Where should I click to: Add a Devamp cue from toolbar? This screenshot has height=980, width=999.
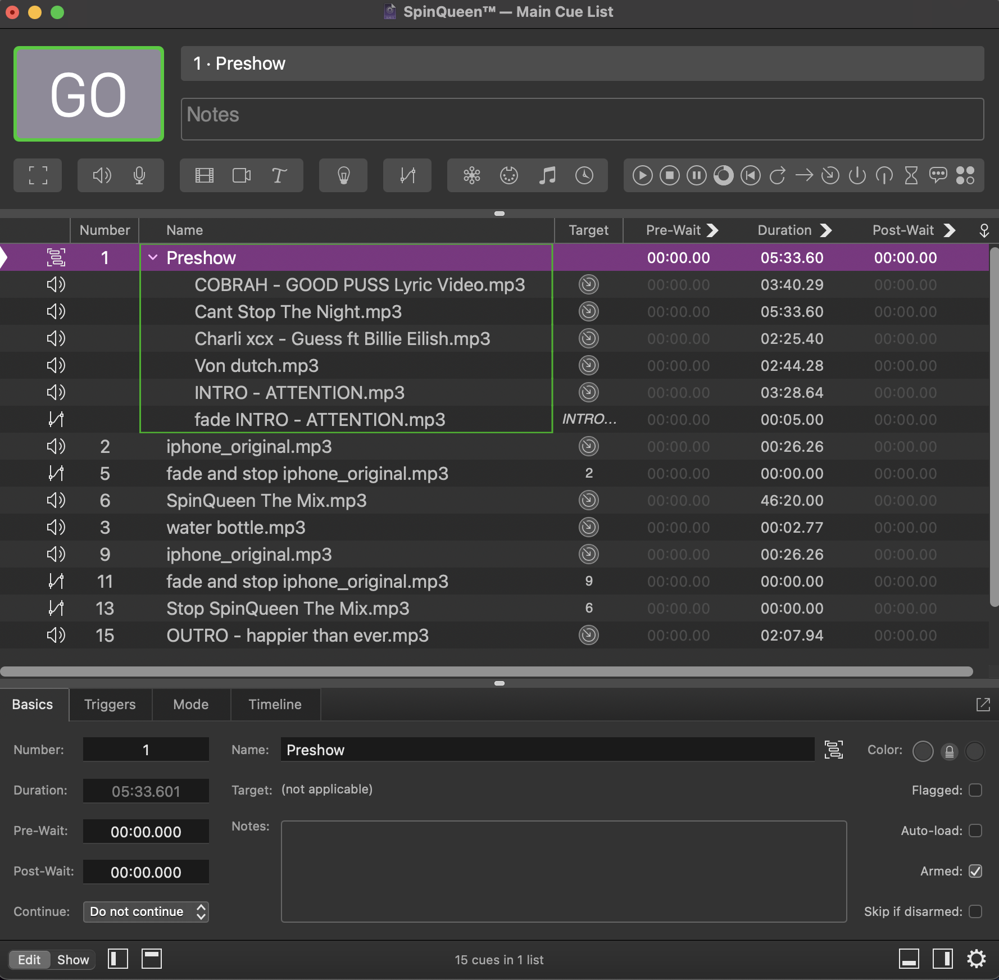777,175
